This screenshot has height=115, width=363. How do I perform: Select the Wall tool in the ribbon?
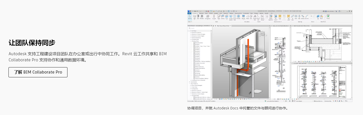[x=194, y=17]
